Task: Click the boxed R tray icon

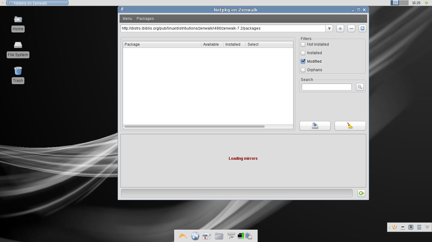Action: click(411, 227)
